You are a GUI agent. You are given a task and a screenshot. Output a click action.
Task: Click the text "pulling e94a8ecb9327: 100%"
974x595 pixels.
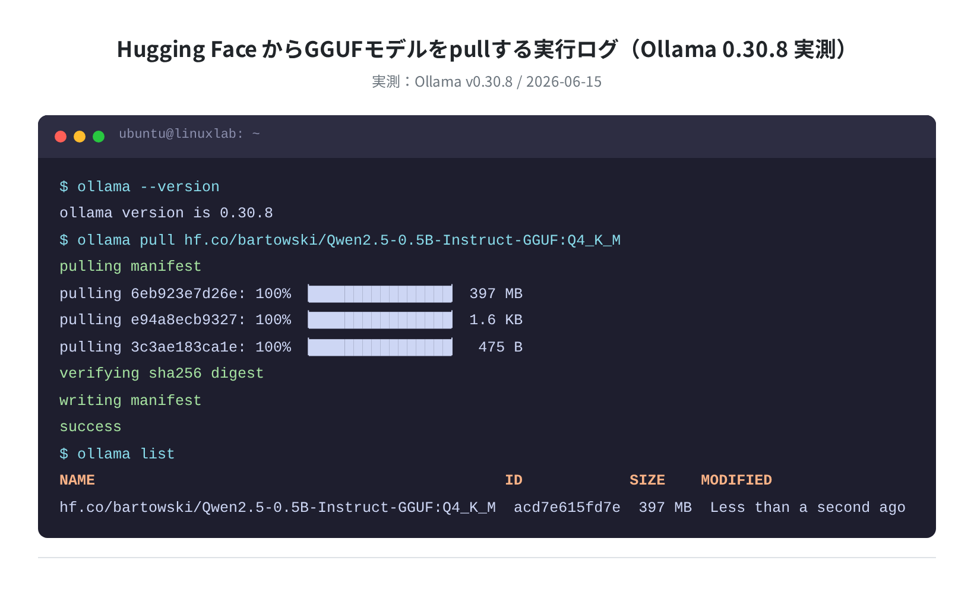(175, 320)
